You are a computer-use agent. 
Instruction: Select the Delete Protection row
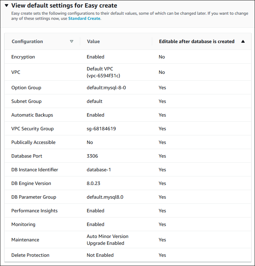(30, 255)
